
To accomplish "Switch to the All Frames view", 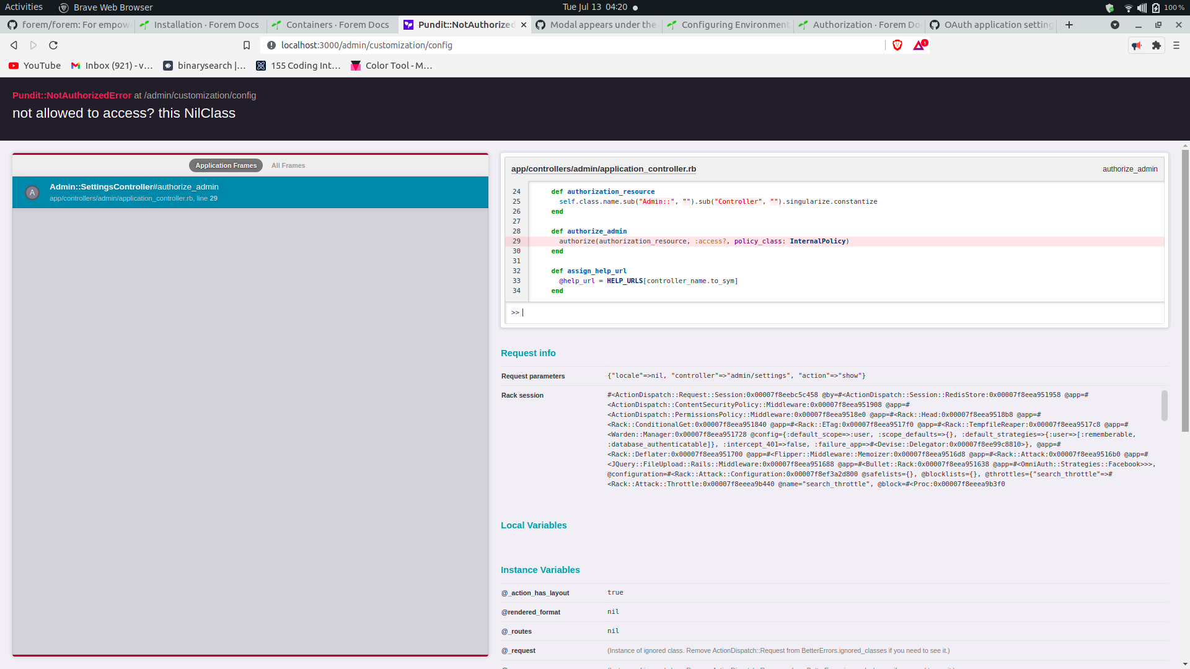I will click(288, 165).
